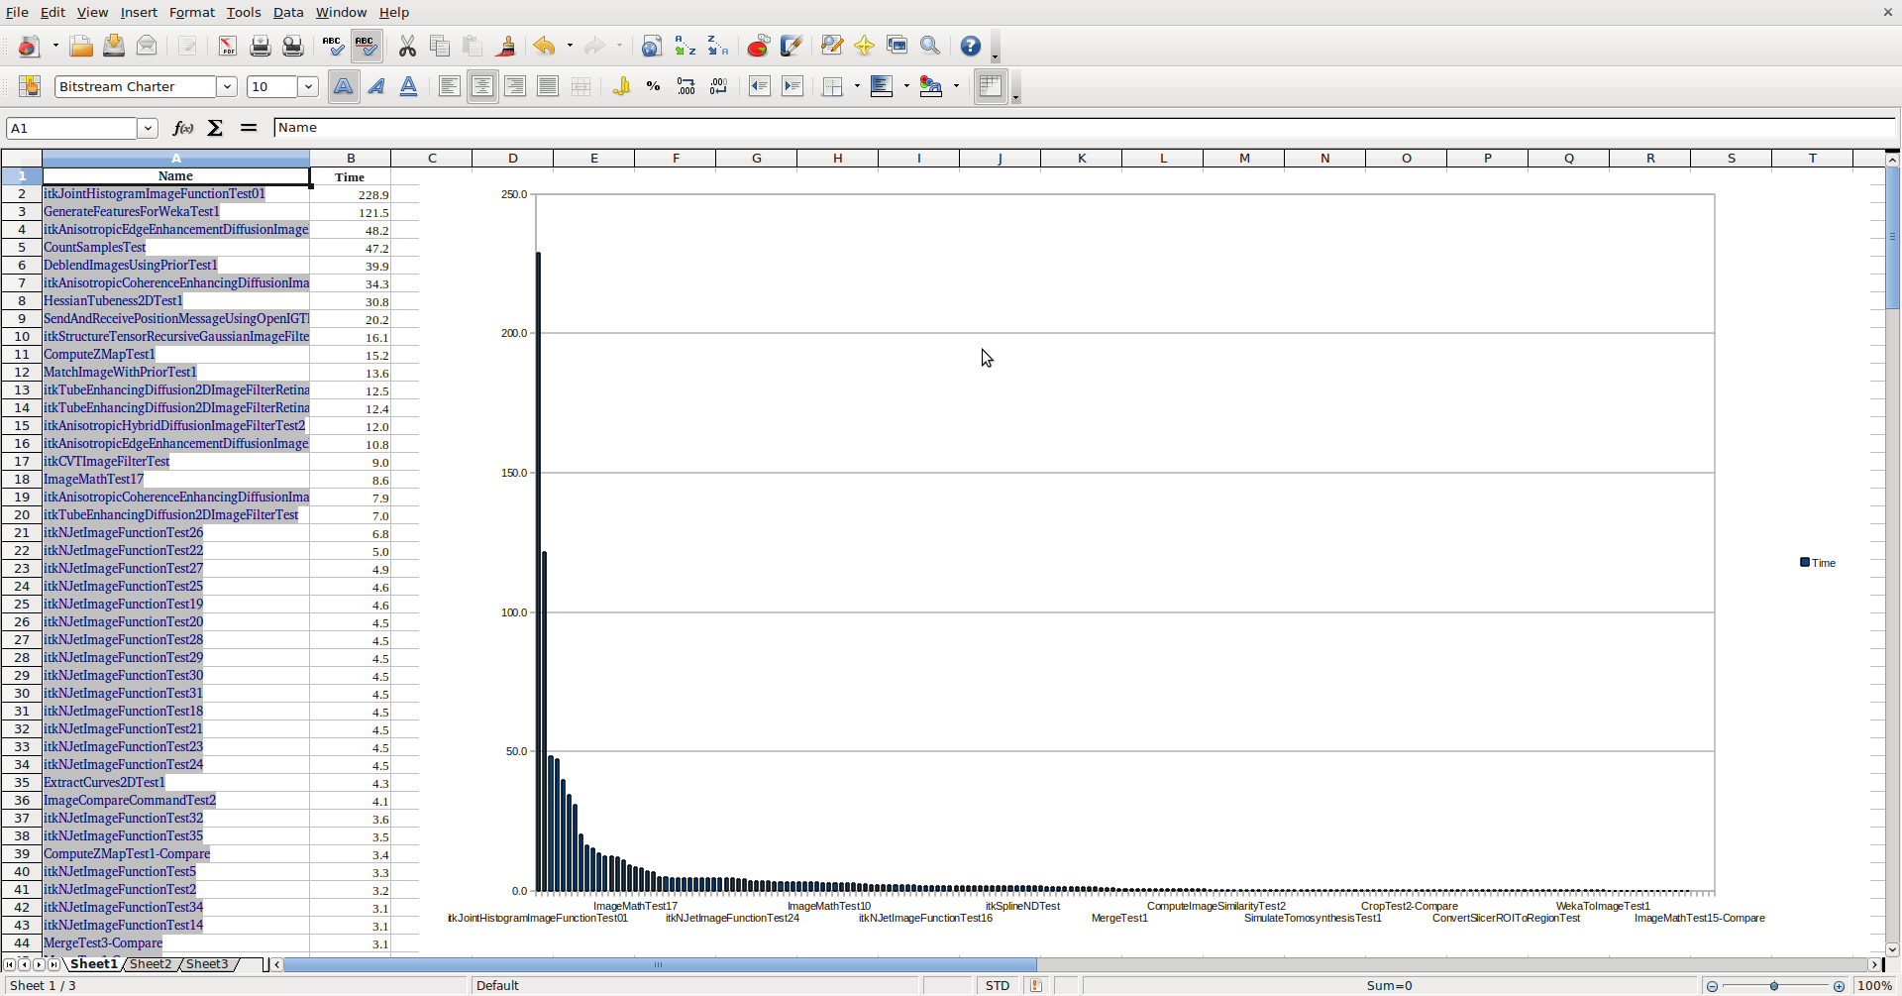
Task: Toggle Underline formatting
Action: (408, 86)
